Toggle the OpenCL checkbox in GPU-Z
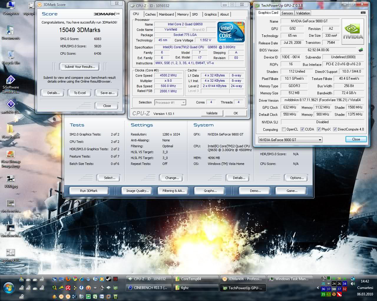This screenshot has height=301, width=377. (x=284, y=129)
